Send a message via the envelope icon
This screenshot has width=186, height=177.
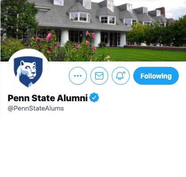point(99,76)
